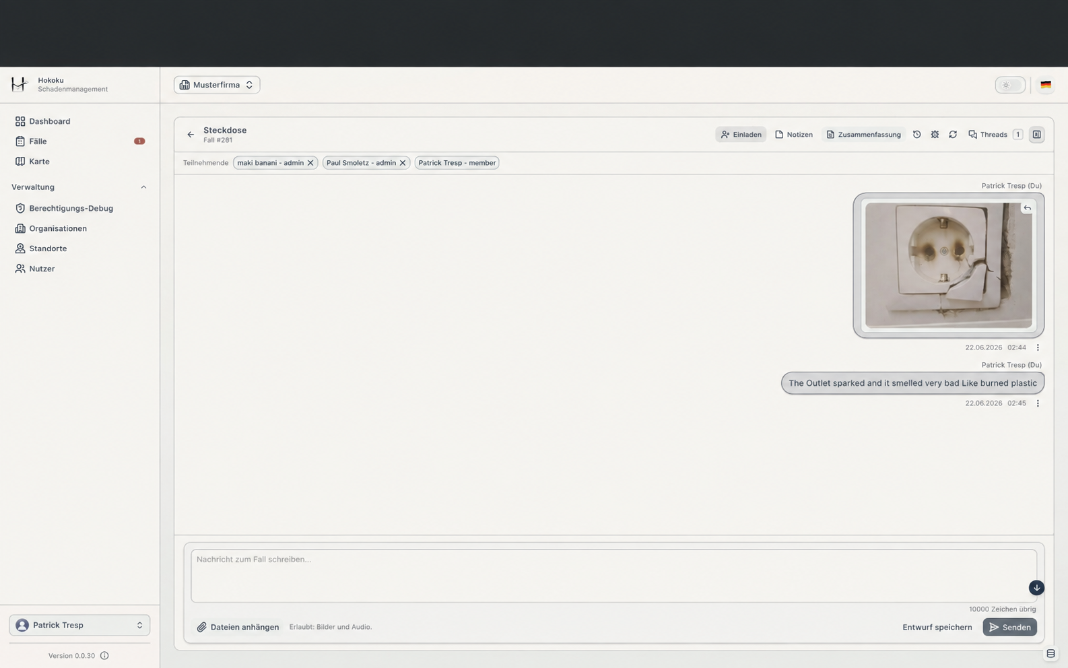
Task: Toggle the light/dark theme switch
Action: 1010,85
